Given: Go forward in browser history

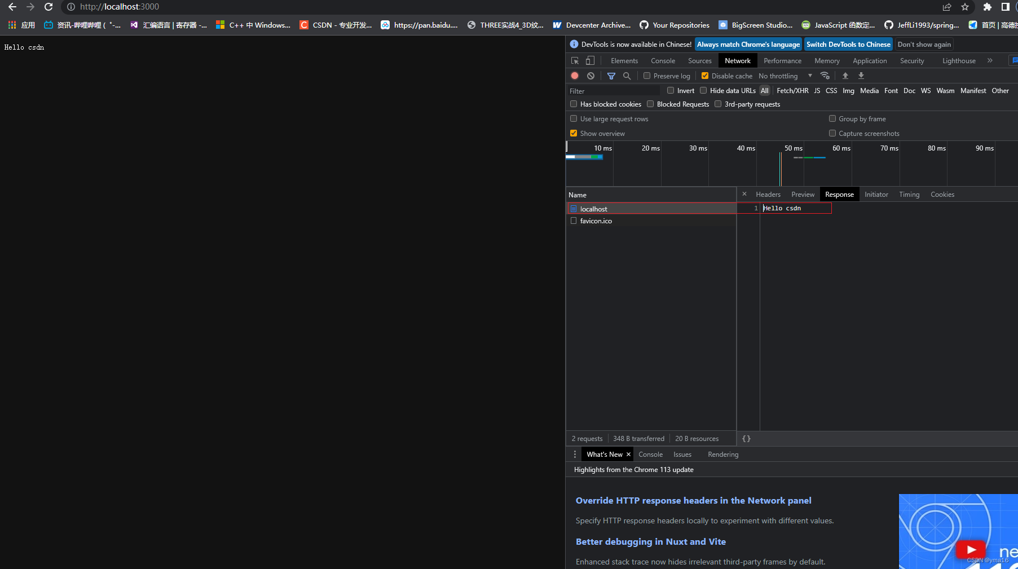Looking at the screenshot, I should pyautogui.click(x=30, y=7).
